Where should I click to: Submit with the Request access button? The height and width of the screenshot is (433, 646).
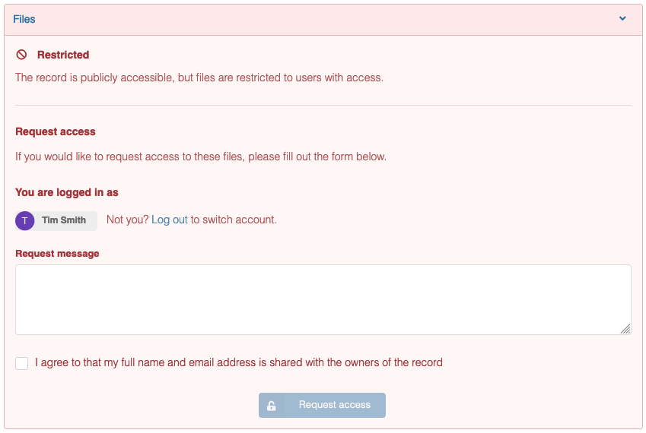[x=322, y=405]
